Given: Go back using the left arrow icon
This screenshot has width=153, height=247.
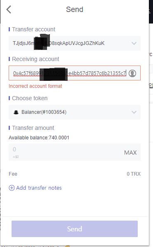Looking at the screenshot, I should (x=9, y=9).
